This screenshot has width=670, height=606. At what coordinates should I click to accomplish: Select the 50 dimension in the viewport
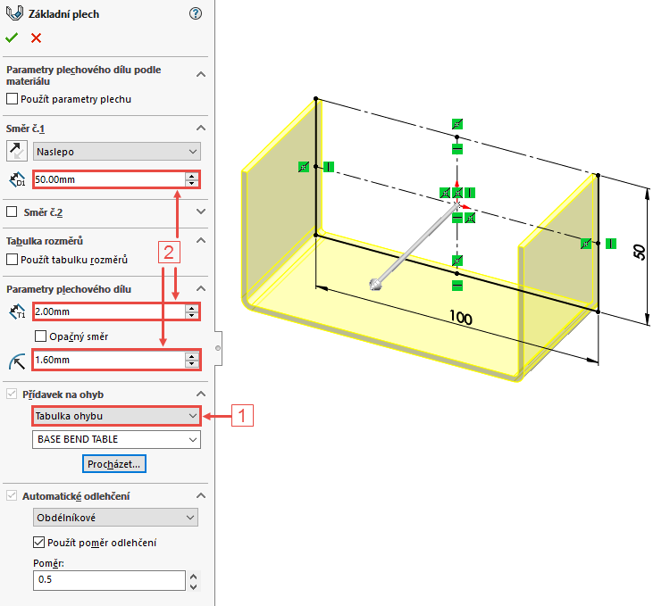640,252
